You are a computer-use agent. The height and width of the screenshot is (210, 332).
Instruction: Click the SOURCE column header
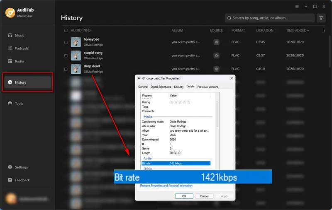tap(216, 30)
